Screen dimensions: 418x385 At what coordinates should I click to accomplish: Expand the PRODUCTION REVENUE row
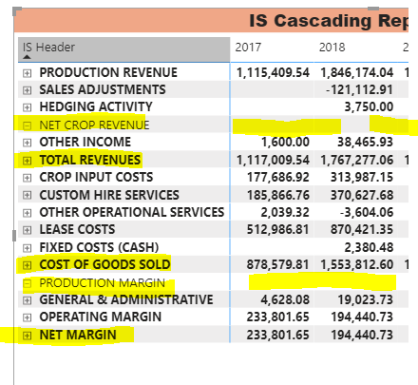27,73
